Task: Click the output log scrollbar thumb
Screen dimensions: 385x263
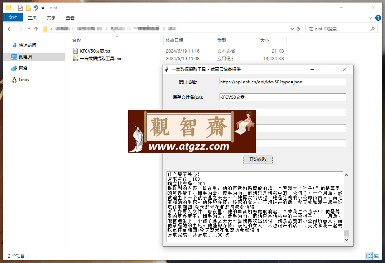Action: [x=346, y=233]
